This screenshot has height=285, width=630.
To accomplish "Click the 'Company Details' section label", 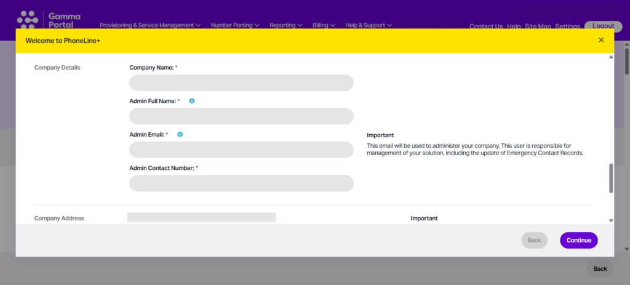I will tap(57, 68).
